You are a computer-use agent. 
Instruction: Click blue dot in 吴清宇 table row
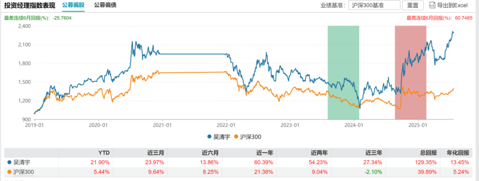9,162
